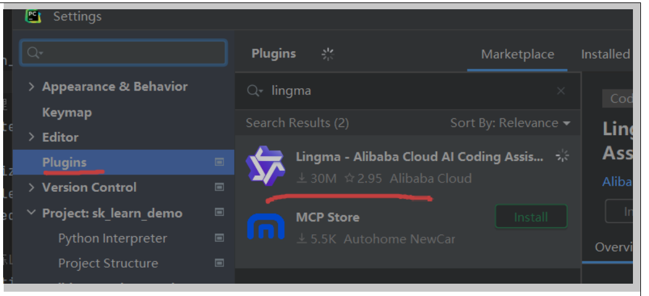Collapse Project: sk_learn_demo group
Viewport: 649px width, 296px height.
31,213
